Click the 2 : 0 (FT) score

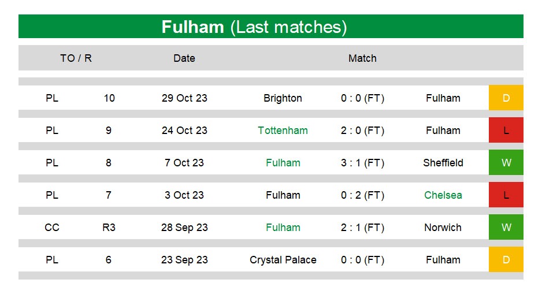(x=362, y=131)
